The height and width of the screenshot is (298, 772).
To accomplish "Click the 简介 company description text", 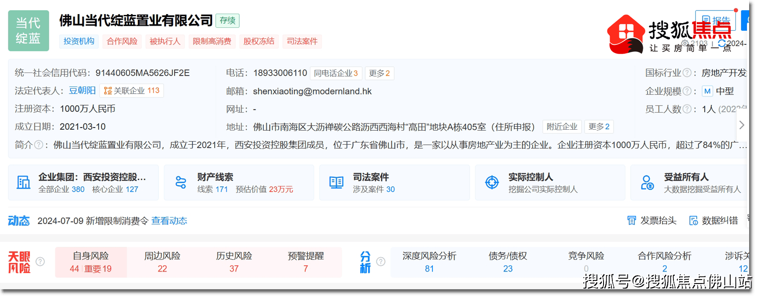I will click(x=400, y=145).
